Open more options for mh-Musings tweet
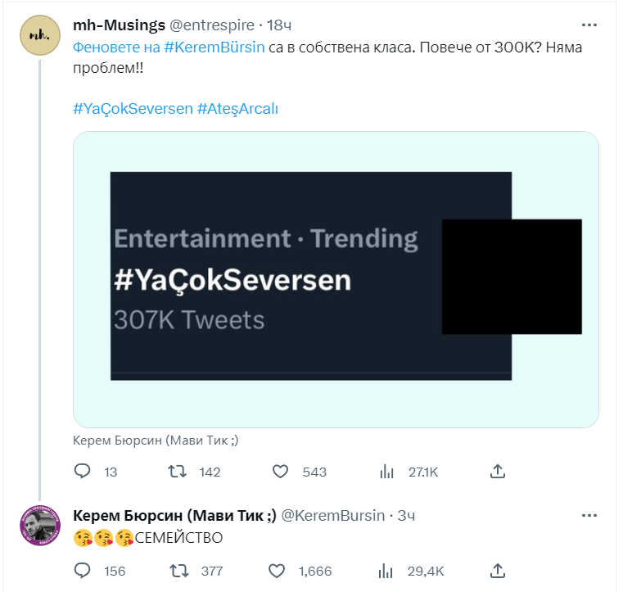The width and height of the screenshot is (623, 592). coord(589,25)
